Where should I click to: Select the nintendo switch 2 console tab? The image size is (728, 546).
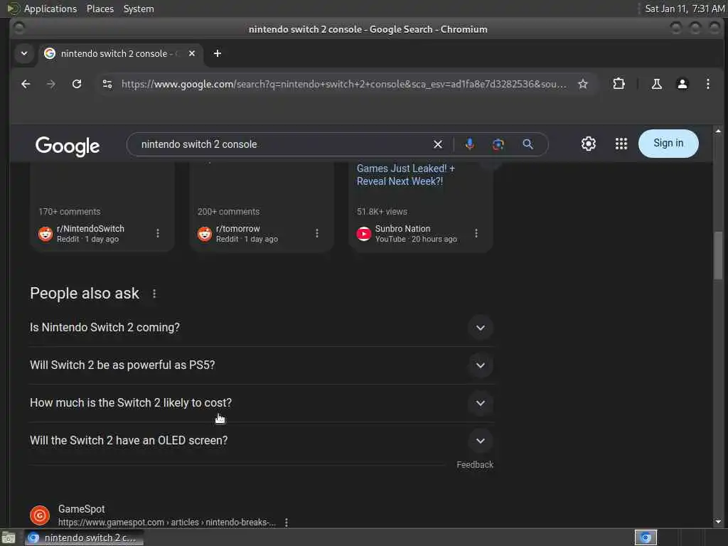[121, 53]
